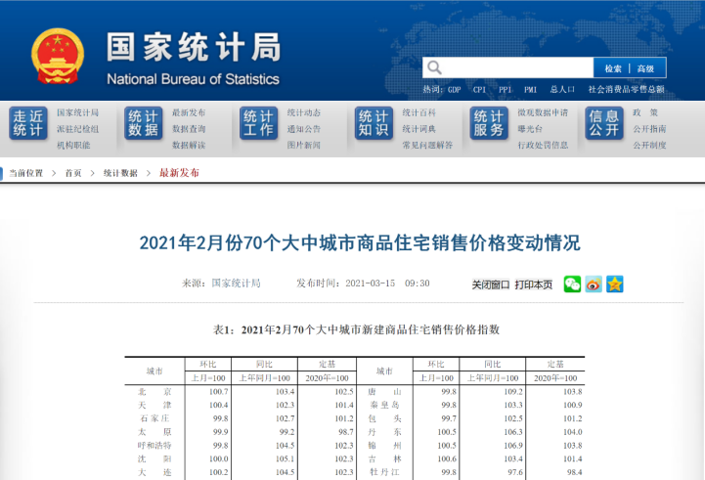Select the 最新发布 breadcrumb item
Image resolution: width=705 pixels, height=480 pixels.
tap(179, 173)
